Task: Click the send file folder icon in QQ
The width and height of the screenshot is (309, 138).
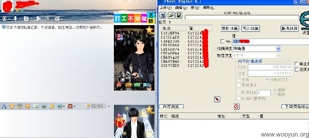Action: pos(26,18)
